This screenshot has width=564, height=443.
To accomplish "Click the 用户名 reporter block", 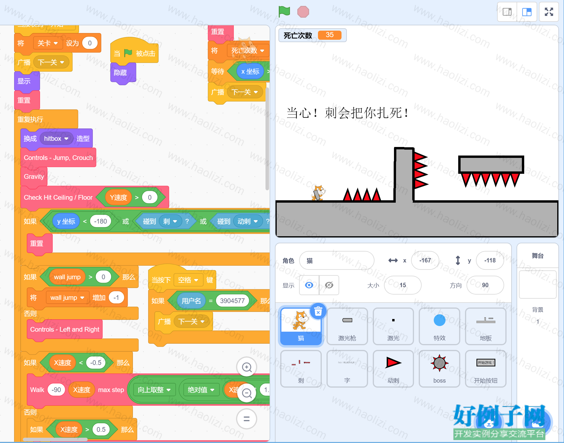I will point(191,301).
